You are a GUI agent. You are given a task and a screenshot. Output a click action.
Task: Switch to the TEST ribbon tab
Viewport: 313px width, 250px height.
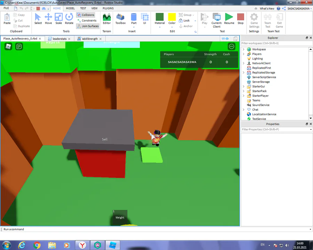[83, 8]
